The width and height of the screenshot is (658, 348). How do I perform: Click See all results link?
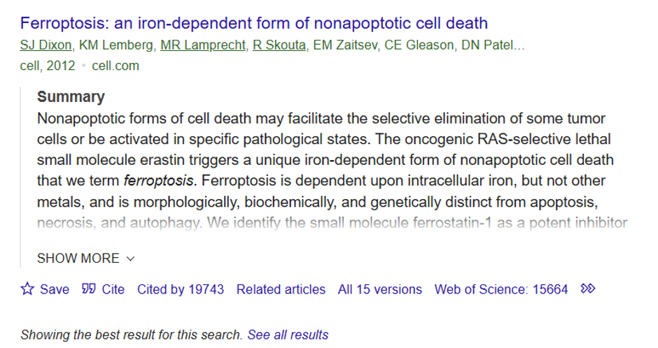click(x=288, y=335)
